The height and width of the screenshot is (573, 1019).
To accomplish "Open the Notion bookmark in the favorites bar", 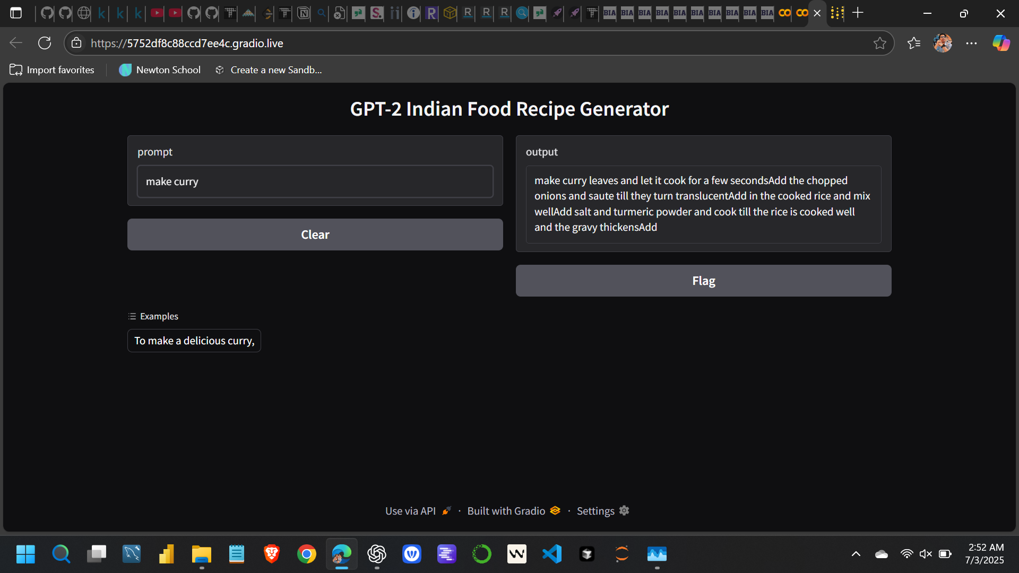I will tap(303, 13).
